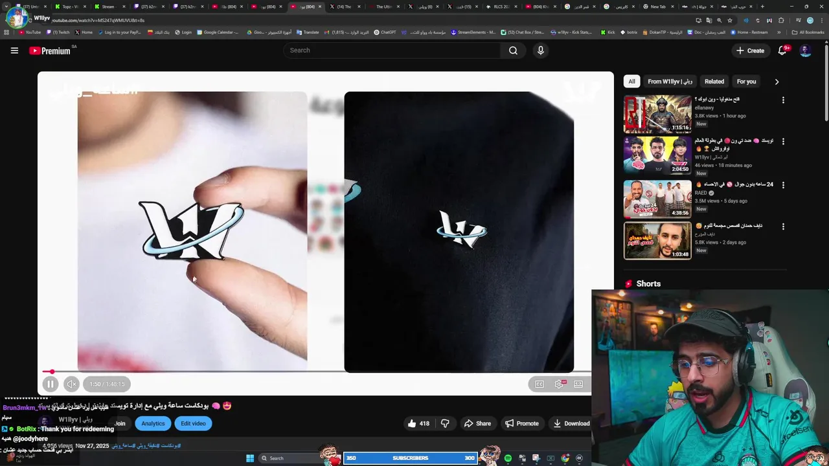Image resolution: width=829 pixels, height=466 pixels.
Task: Open the notifications bell
Action: tap(782, 50)
